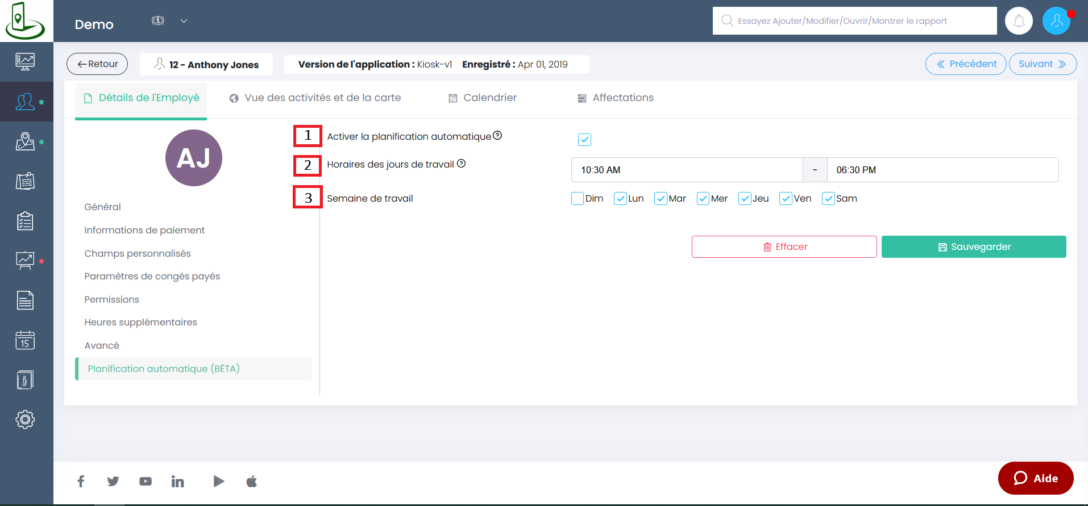1088x506 pixels.
Task: Open the 06:30 PM end time picker
Action: pos(942,170)
